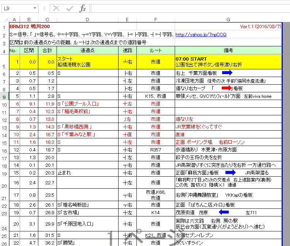Click the K15、市道 route cell
Viewport: 290px width, 246px height.
pyautogui.click(x=156, y=96)
